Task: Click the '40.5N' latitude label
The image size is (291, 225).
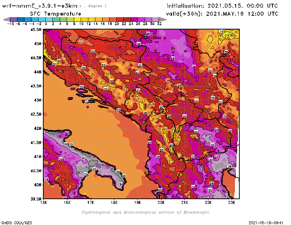Action: (x=36, y=171)
